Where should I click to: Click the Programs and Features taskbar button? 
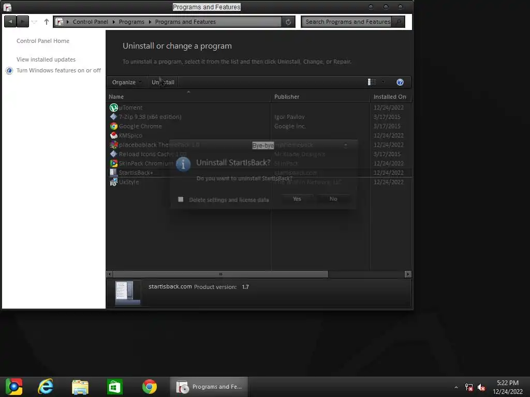[209, 387]
